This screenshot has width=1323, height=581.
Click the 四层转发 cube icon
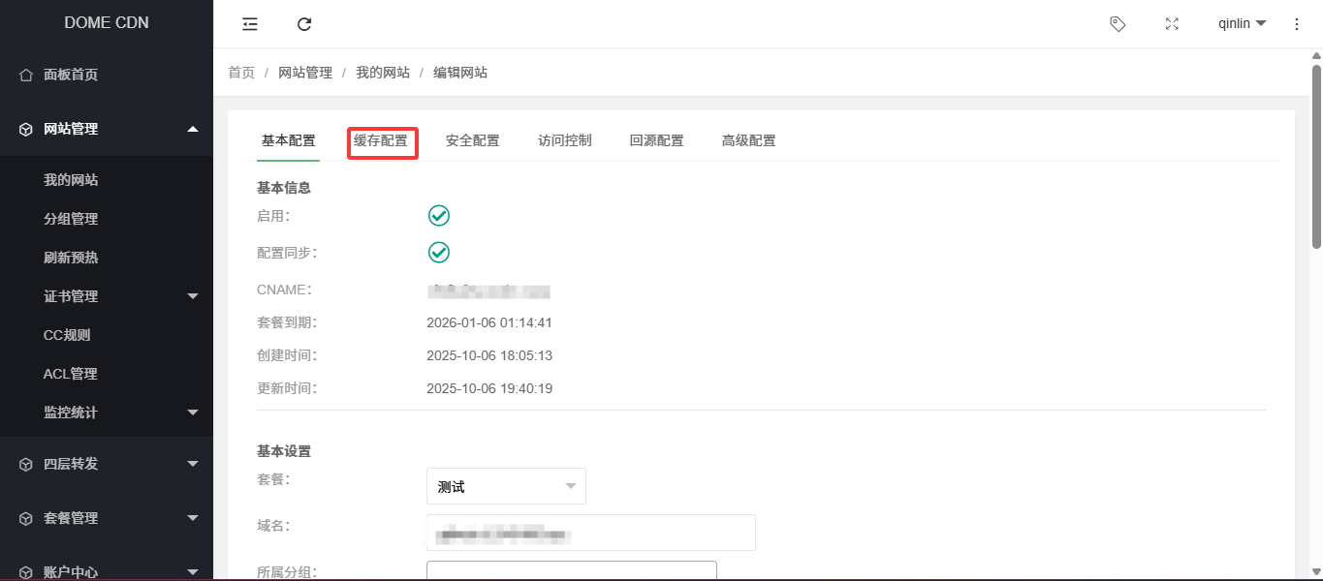pyautogui.click(x=26, y=465)
